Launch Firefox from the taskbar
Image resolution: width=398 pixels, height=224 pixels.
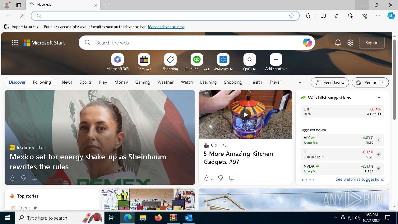point(158,218)
